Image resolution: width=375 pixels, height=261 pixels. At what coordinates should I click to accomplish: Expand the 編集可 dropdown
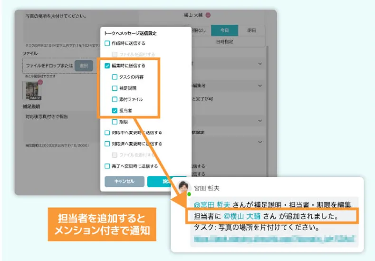(x=260, y=86)
